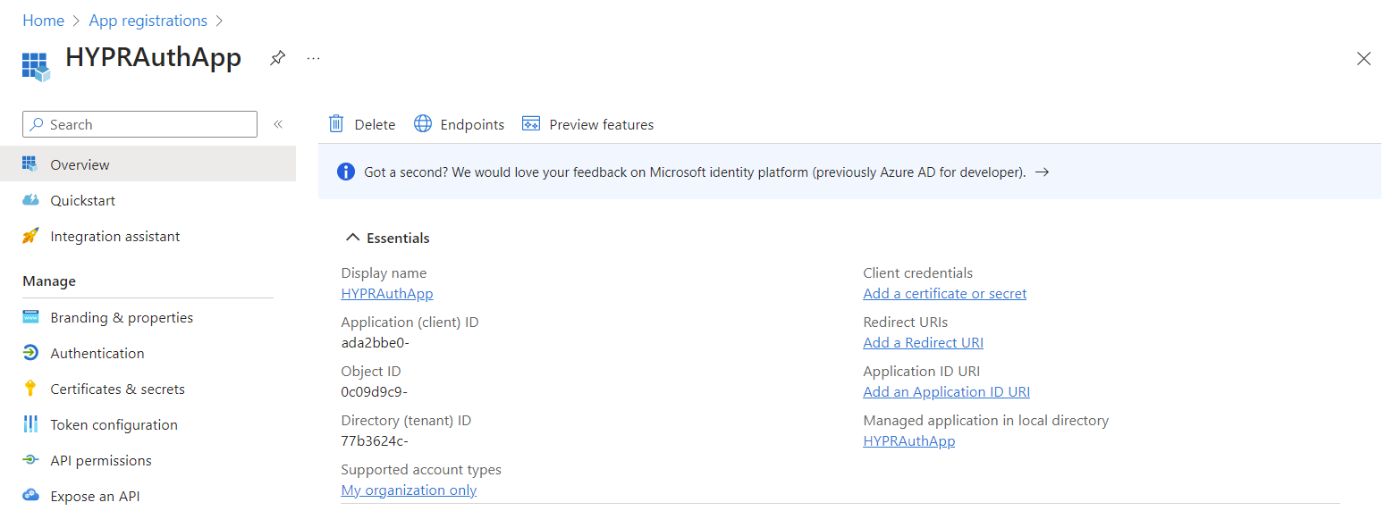Collapse the Essentials section
This screenshot has height=511, width=1385.
coord(353,238)
